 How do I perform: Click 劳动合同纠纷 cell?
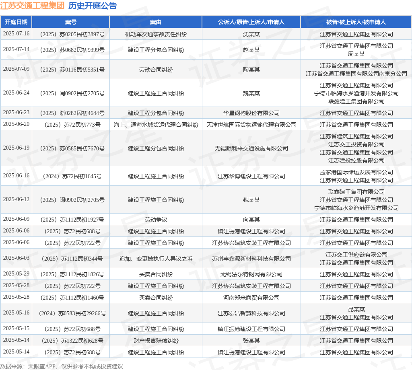pos(156,70)
